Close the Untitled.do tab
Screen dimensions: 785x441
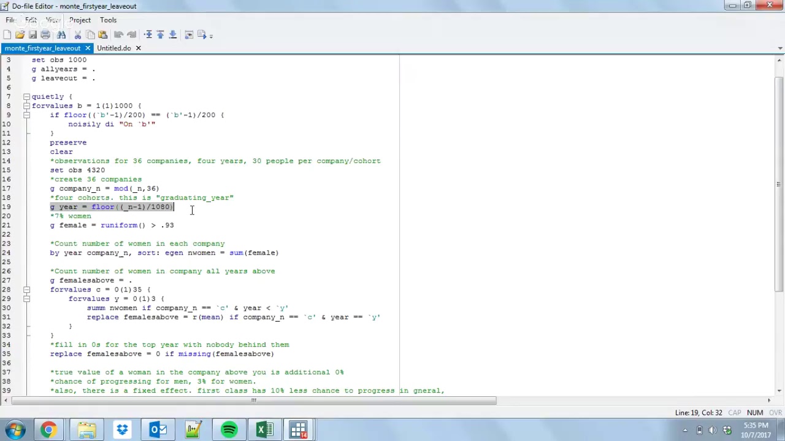point(138,48)
